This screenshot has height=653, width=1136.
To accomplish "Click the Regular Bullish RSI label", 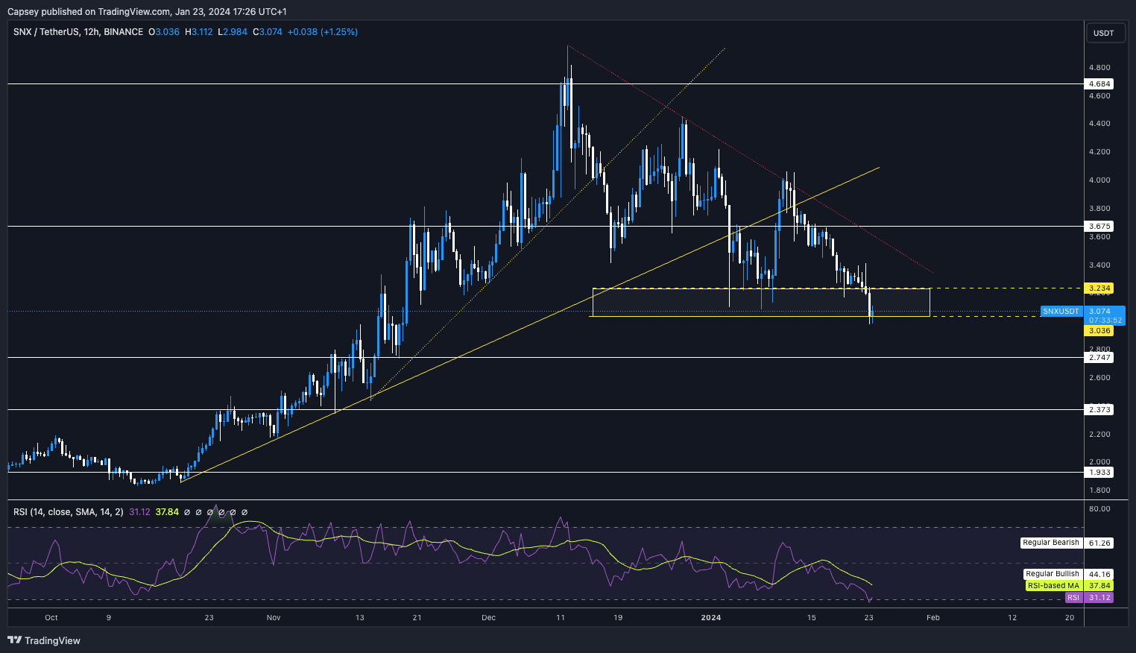I will coord(1053,574).
